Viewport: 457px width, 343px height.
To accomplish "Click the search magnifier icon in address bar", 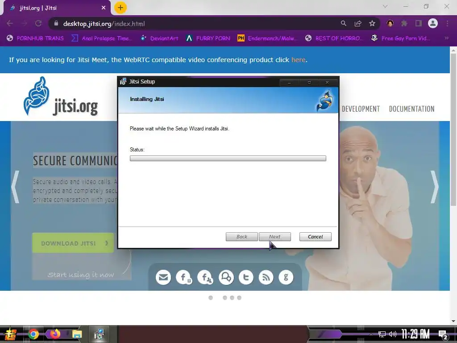I will coord(344,23).
